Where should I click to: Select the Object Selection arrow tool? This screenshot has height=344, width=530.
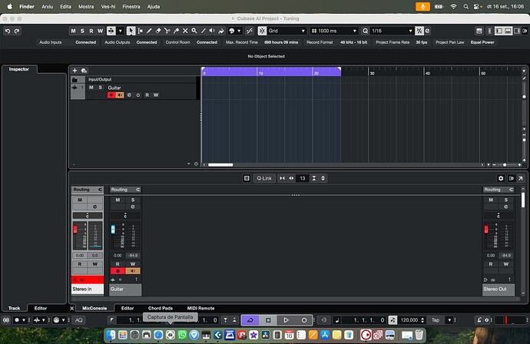(x=131, y=31)
